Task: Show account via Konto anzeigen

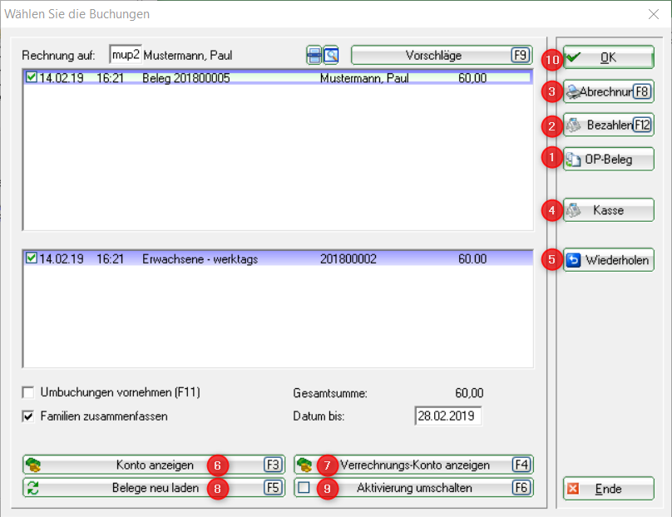Action: pos(153,465)
